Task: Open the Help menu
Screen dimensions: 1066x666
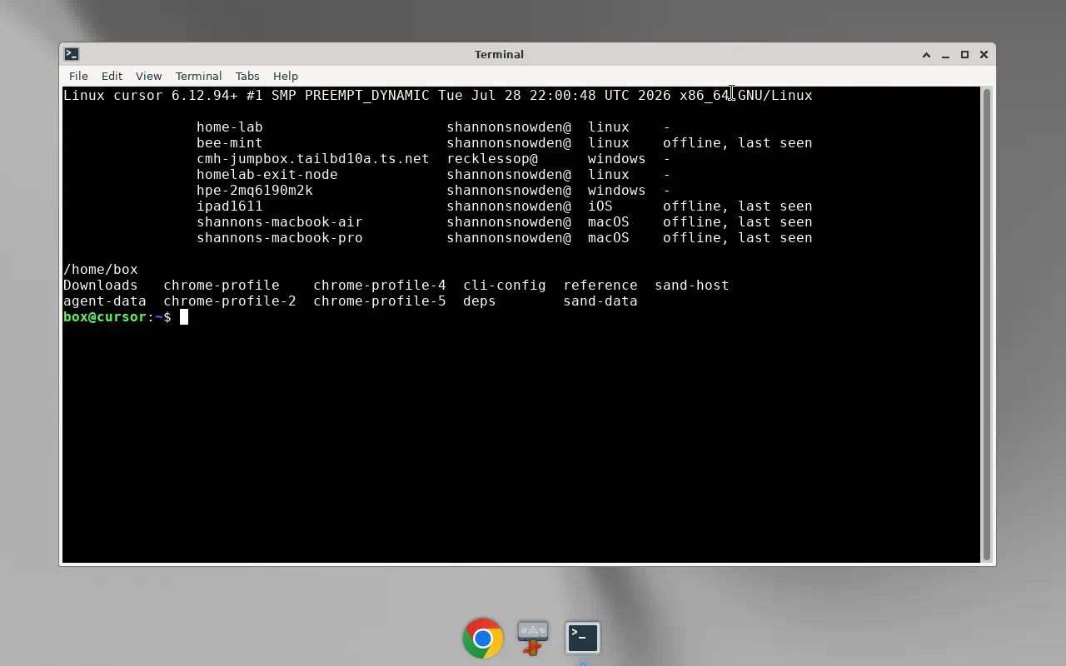Action: [285, 76]
